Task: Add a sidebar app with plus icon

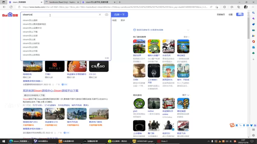Action: point(253,59)
